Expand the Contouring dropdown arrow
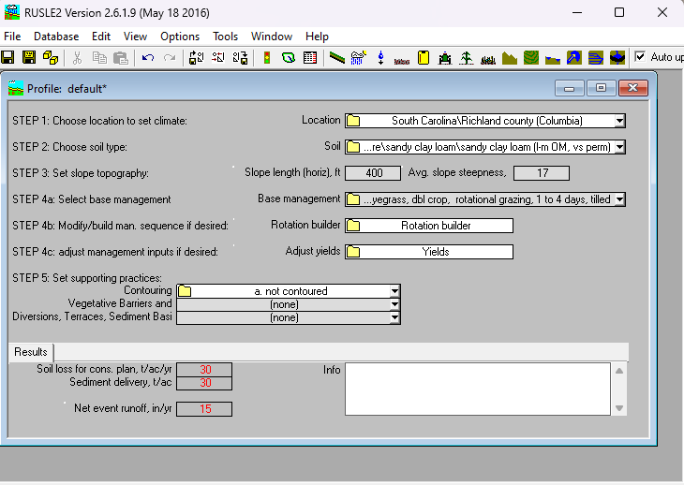The width and height of the screenshot is (684, 485). point(394,290)
